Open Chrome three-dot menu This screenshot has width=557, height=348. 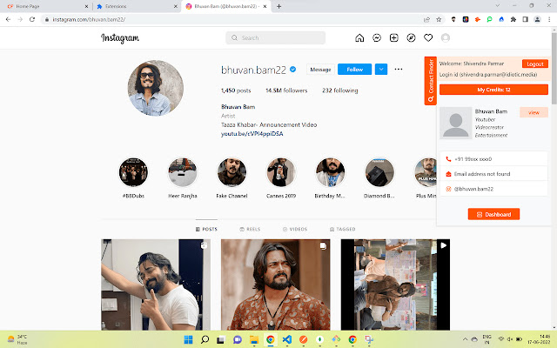[549, 19]
